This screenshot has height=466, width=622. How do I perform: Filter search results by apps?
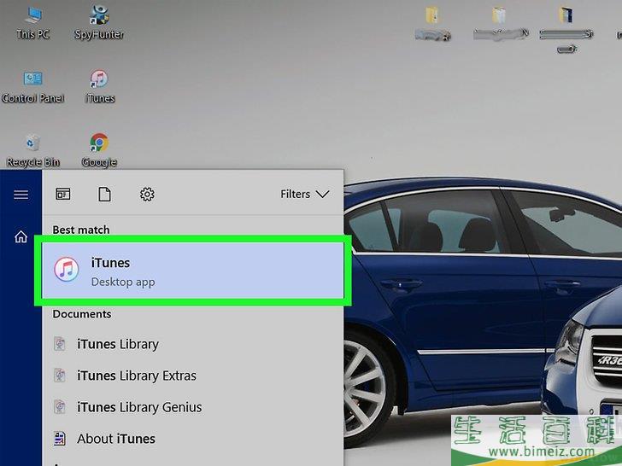[x=62, y=195]
